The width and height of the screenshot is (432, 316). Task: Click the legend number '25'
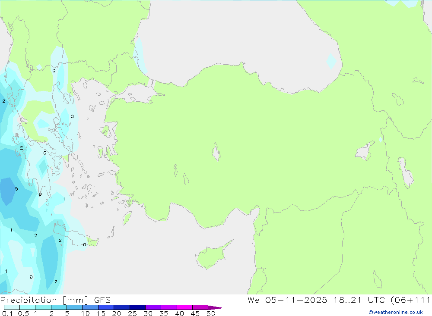click(x=132, y=313)
